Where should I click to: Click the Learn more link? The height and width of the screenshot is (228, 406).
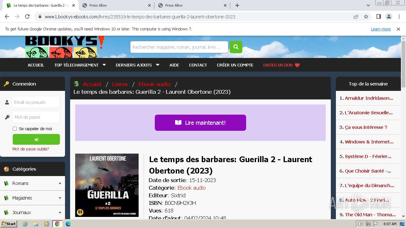click(x=381, y=29)
